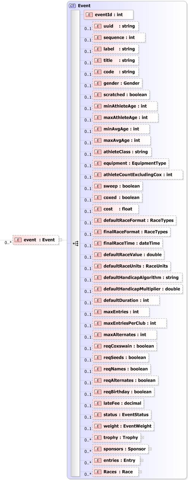The width and height of the screenshot is (191, 480).
Task: Select athleteCountExcludingCox : int element
Action: pos(137,175)
